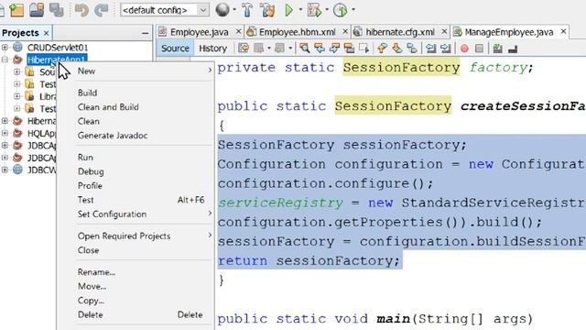Screen dimensions: 586x330
Task: Close the hibernate.cfg.xml tab
Action: point(444,32)
